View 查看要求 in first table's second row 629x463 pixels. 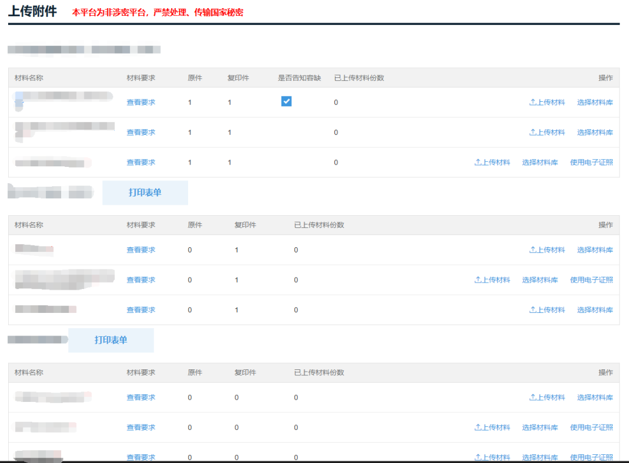click(141, 132)
